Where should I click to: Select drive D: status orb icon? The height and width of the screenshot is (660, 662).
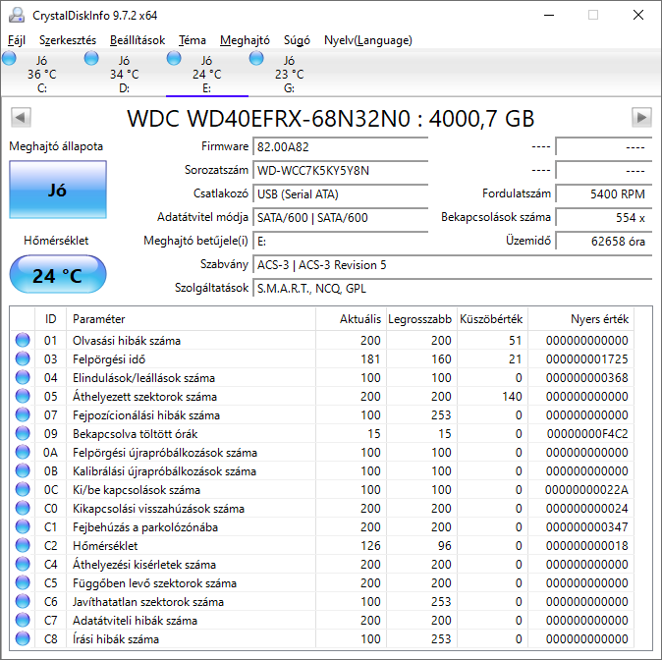pos(91,59)
